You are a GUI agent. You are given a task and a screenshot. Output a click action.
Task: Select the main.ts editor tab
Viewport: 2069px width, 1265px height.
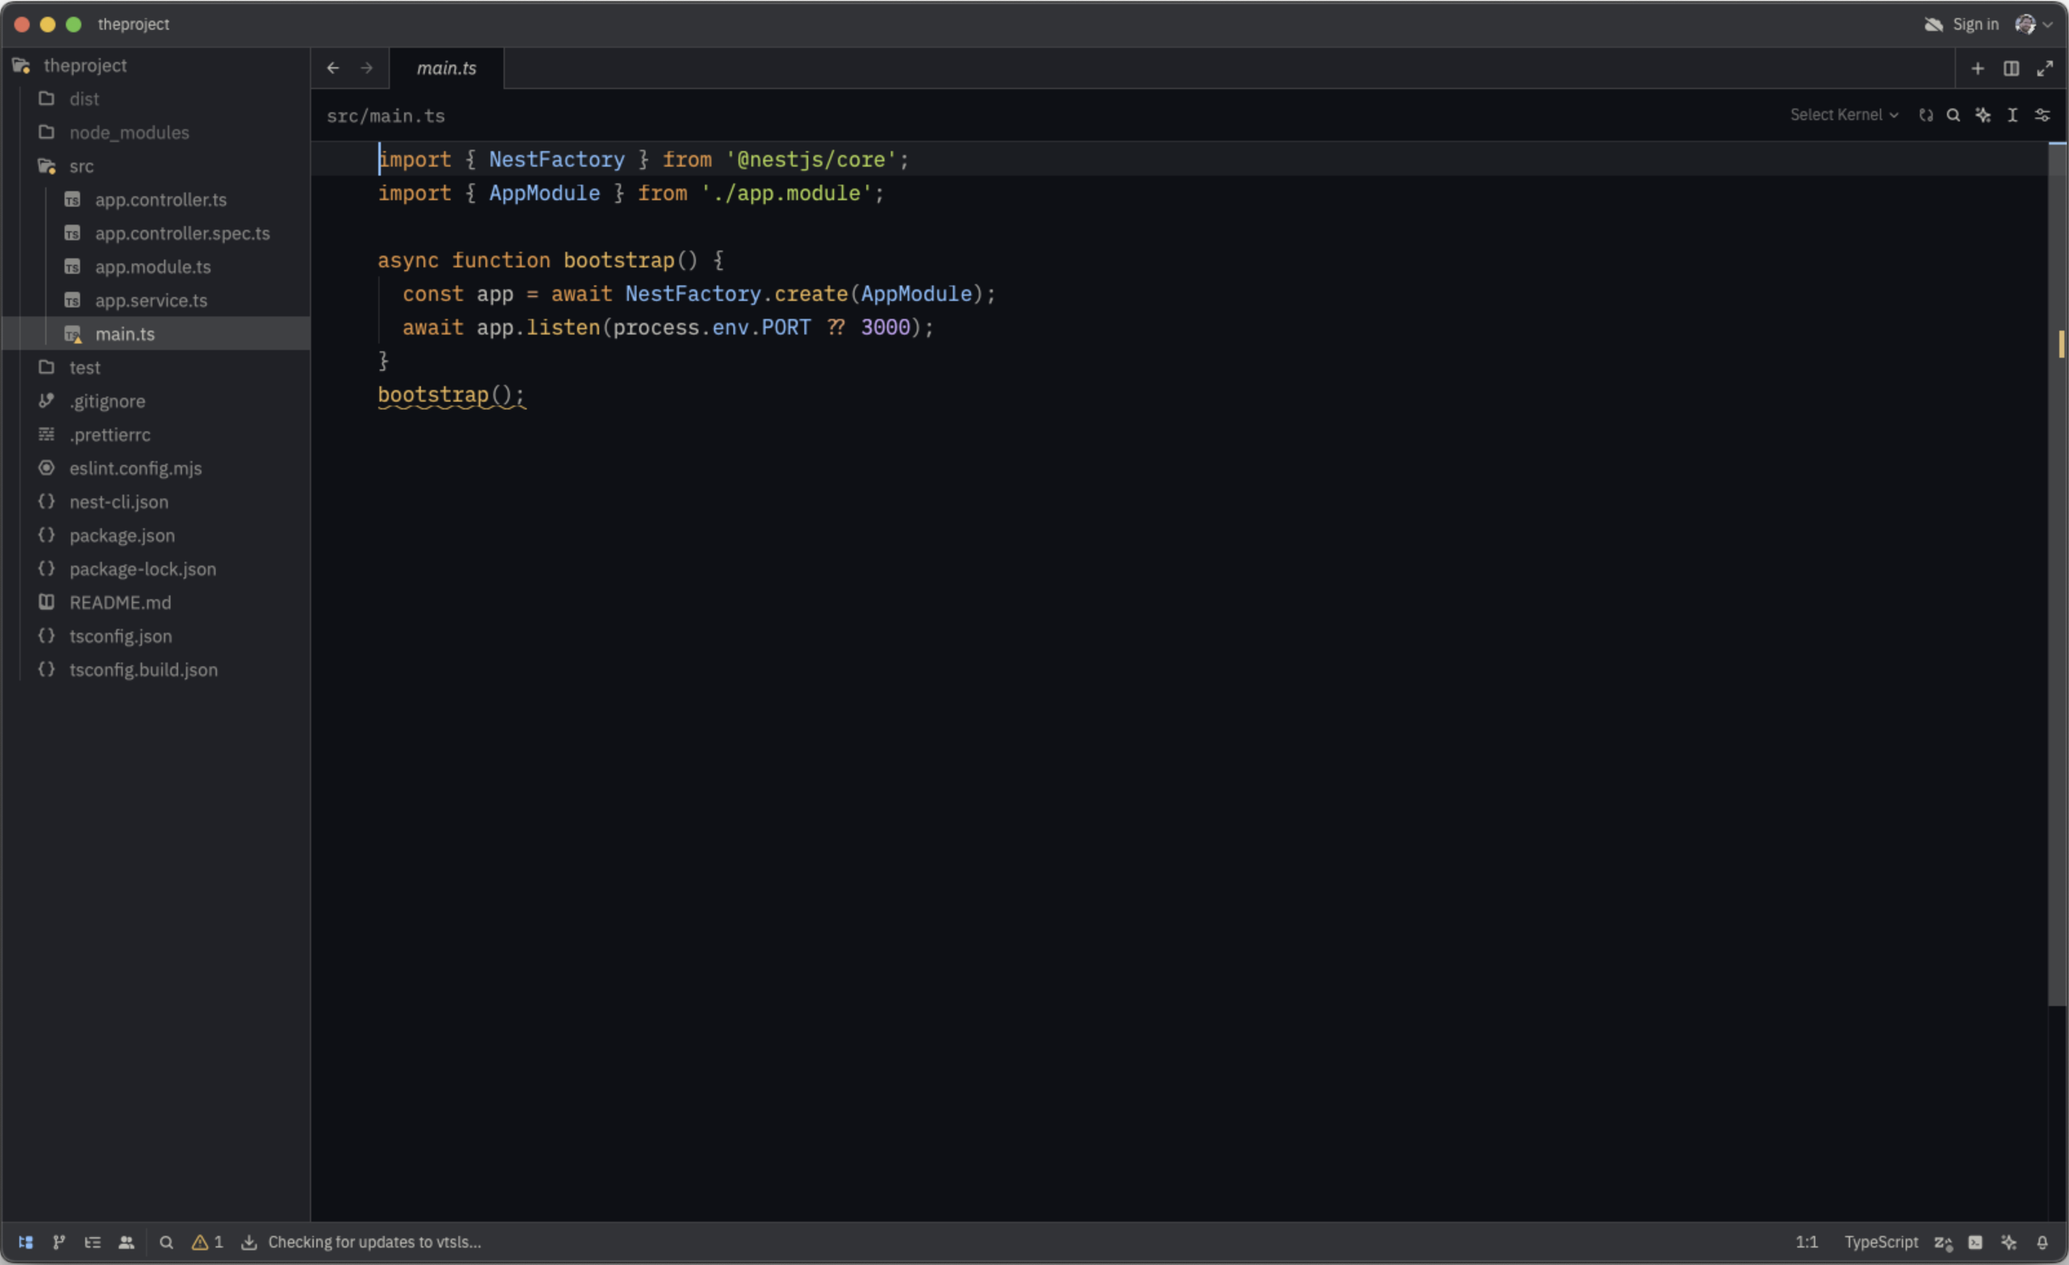pyautogui.click(x=446, y=68)
